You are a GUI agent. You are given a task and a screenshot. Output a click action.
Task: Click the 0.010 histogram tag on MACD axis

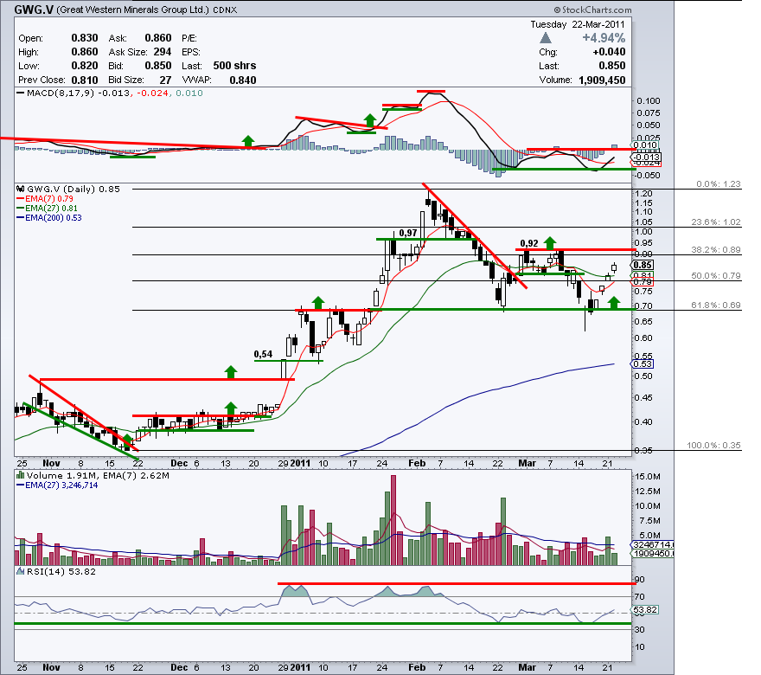pos(645,145)
